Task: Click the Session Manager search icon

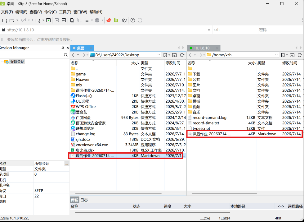Action: pyautogui.click(x=66, y=55)
